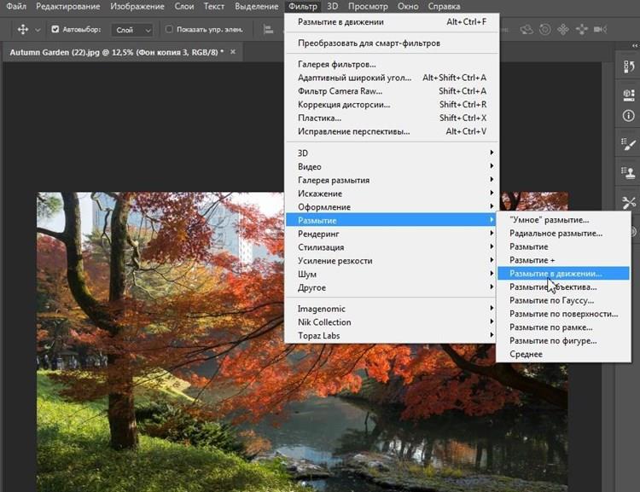
Task: Open the Properties panel icon
Action: tap(629, 95)
